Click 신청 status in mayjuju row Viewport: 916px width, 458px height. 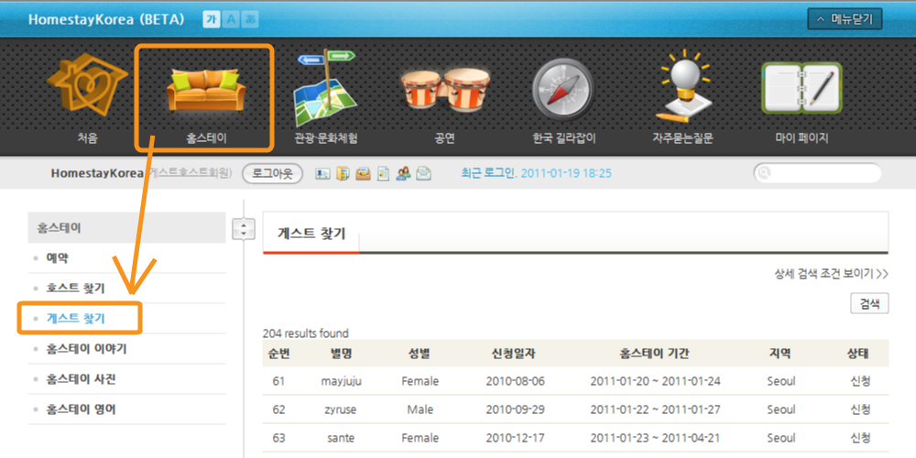coord(860,381)
